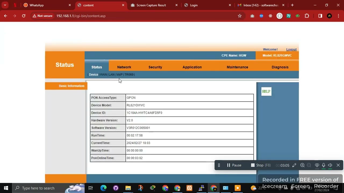Click the HELP button
Image resolution: width=344 pixels, height=193 pixels.
(266, 91)
